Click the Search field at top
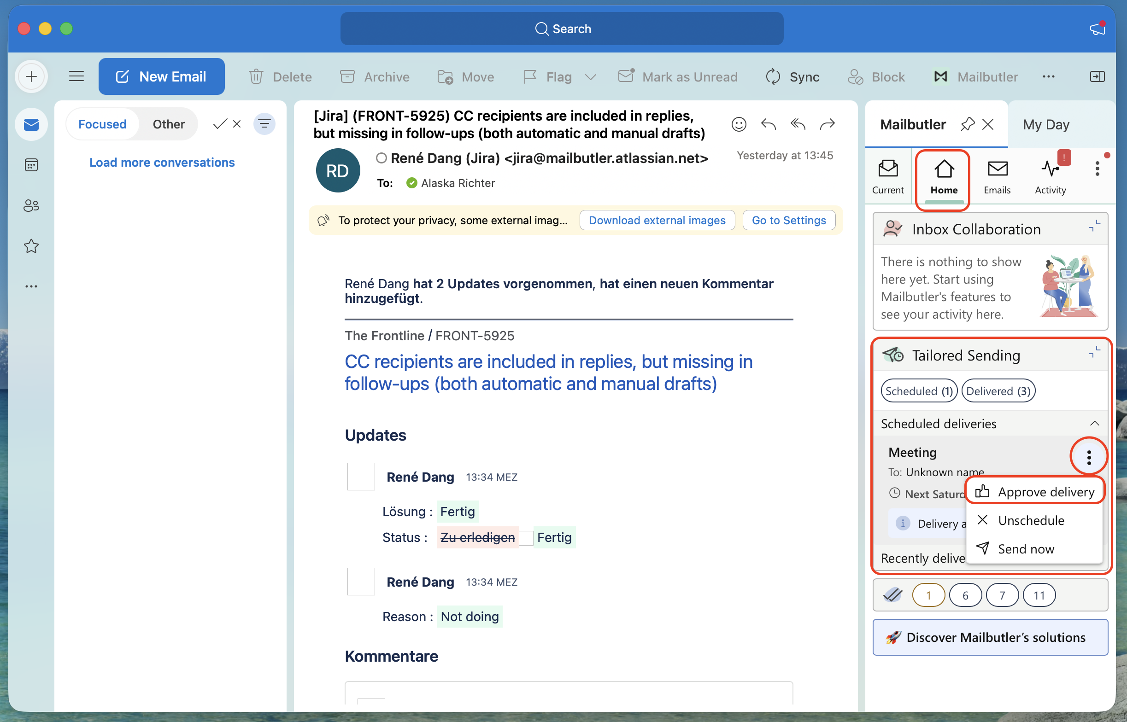 [x=562, y=29]
